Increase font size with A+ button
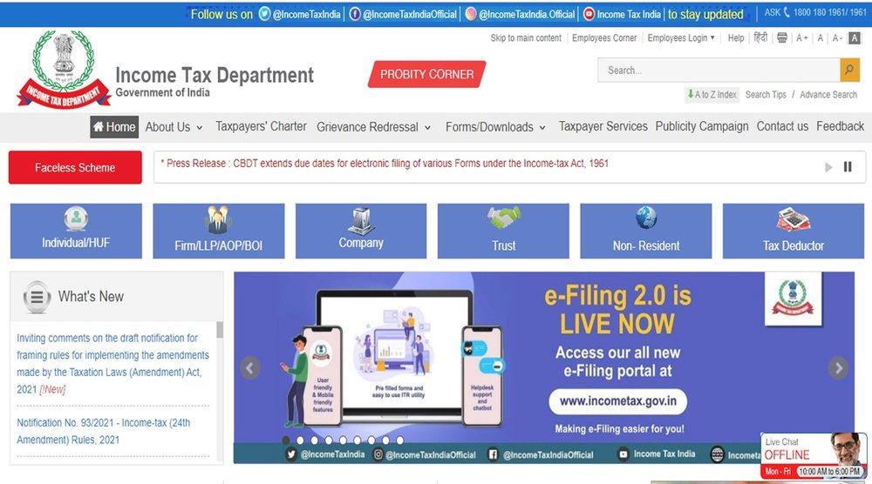The height and width of the screenshot is (484, 872). (x=801, y=38)
